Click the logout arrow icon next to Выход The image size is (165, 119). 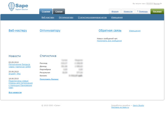point(161,4)
